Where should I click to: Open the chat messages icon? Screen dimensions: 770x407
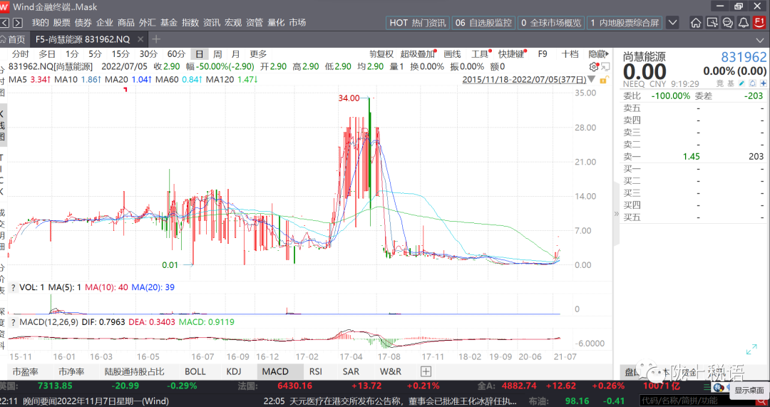click(728, 23)
